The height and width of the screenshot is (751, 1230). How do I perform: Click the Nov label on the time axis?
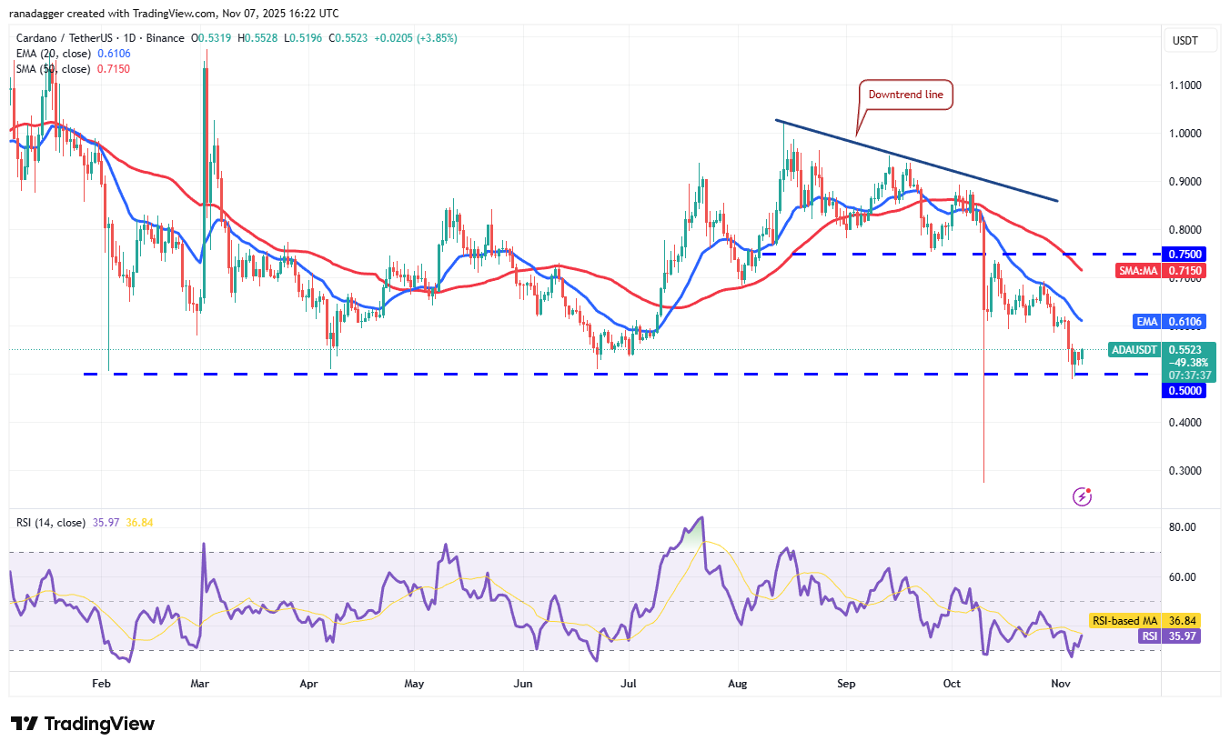1060,683
